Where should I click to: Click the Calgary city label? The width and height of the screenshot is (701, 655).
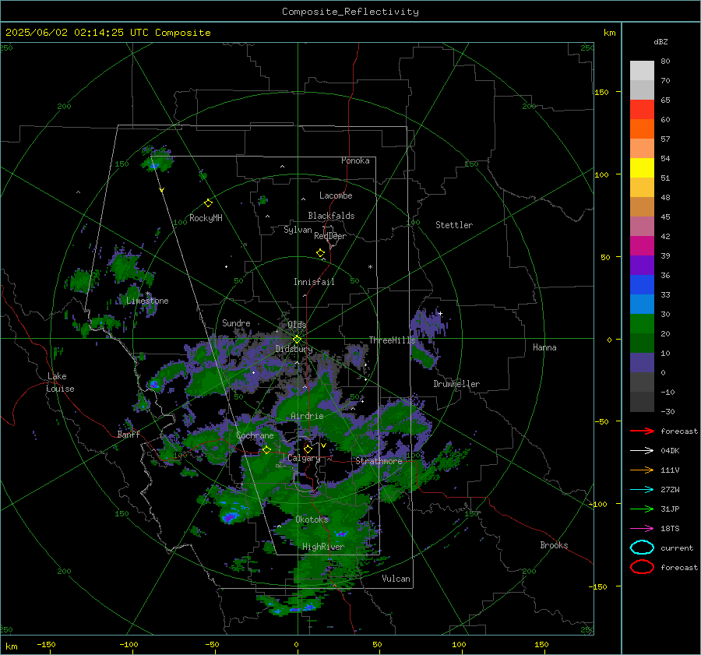[x=304, y=458]
